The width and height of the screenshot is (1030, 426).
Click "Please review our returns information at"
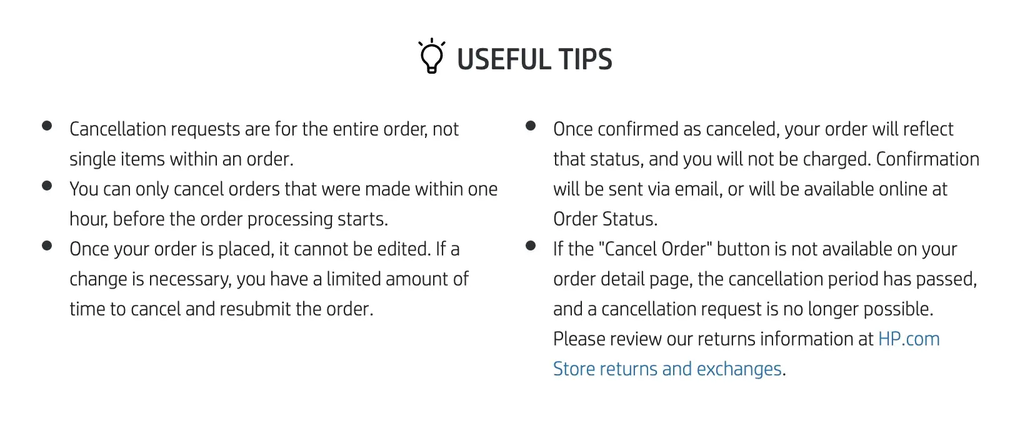pyautogui.click(x=712, y=339)
